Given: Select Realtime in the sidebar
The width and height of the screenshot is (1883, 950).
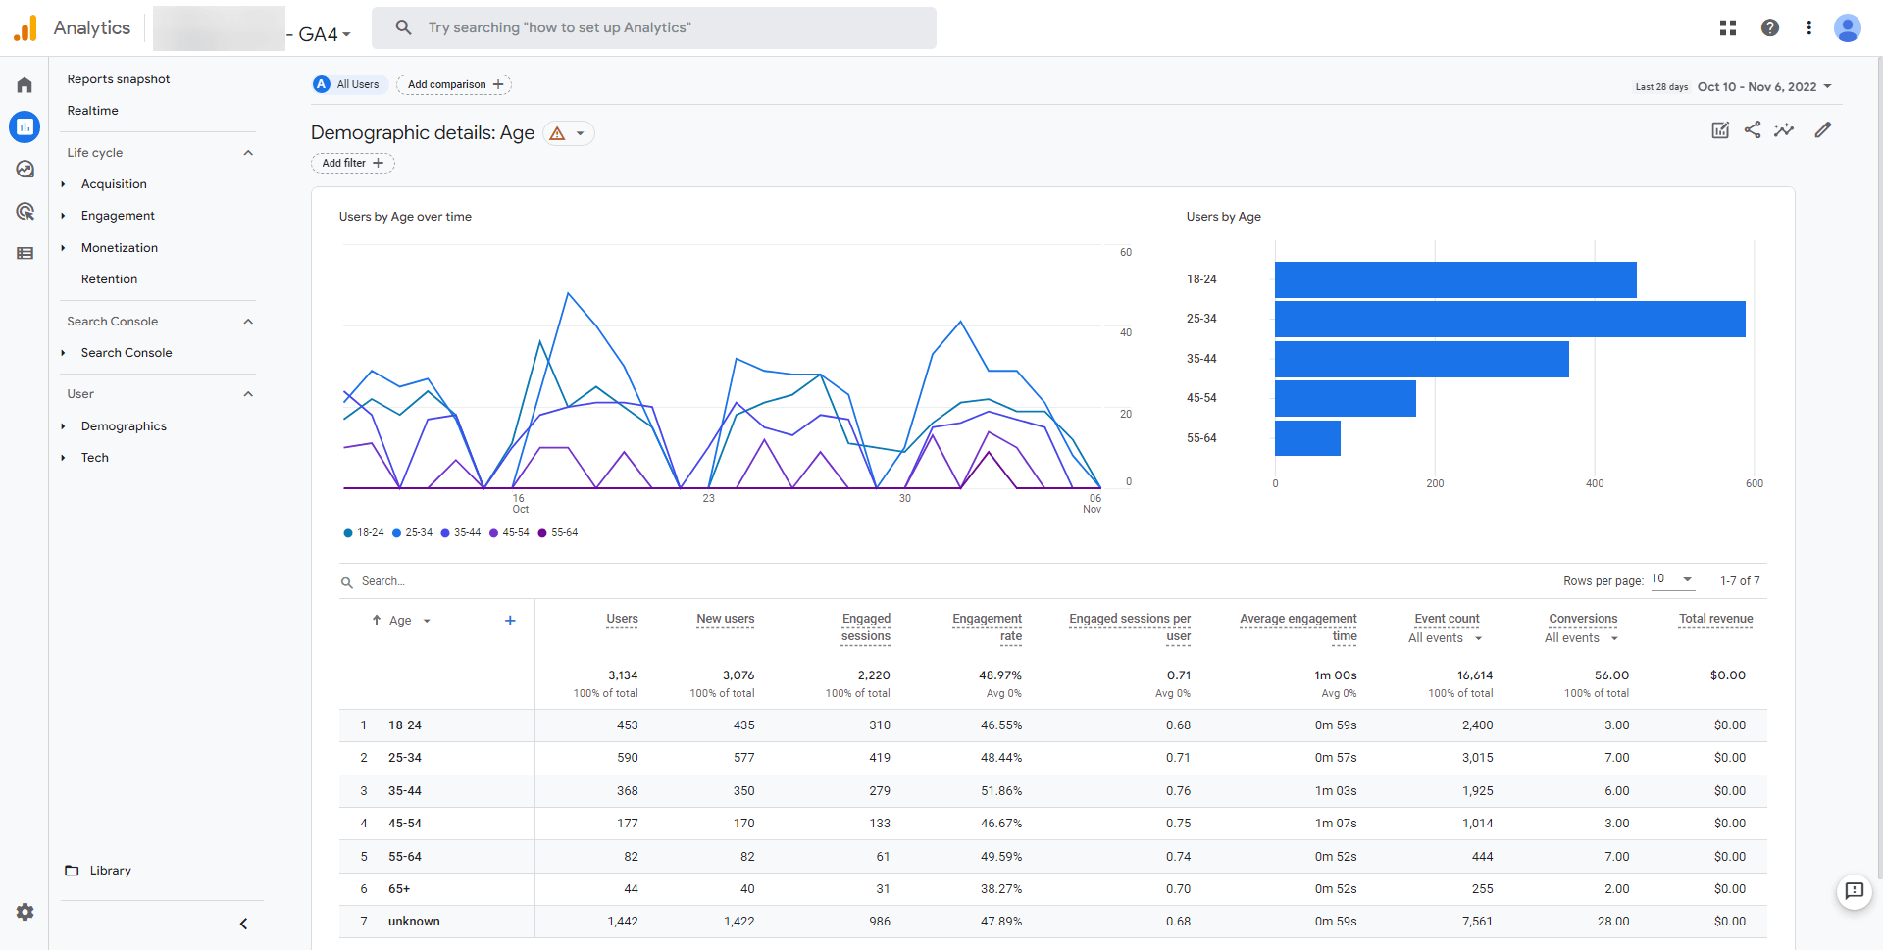Looking at the screenshot, I should pos(92,110).
